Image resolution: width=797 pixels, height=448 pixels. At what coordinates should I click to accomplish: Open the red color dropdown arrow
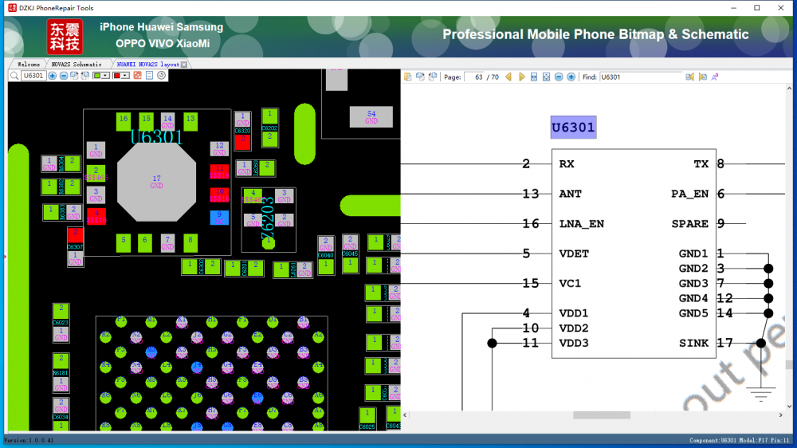tap(126, 76)
